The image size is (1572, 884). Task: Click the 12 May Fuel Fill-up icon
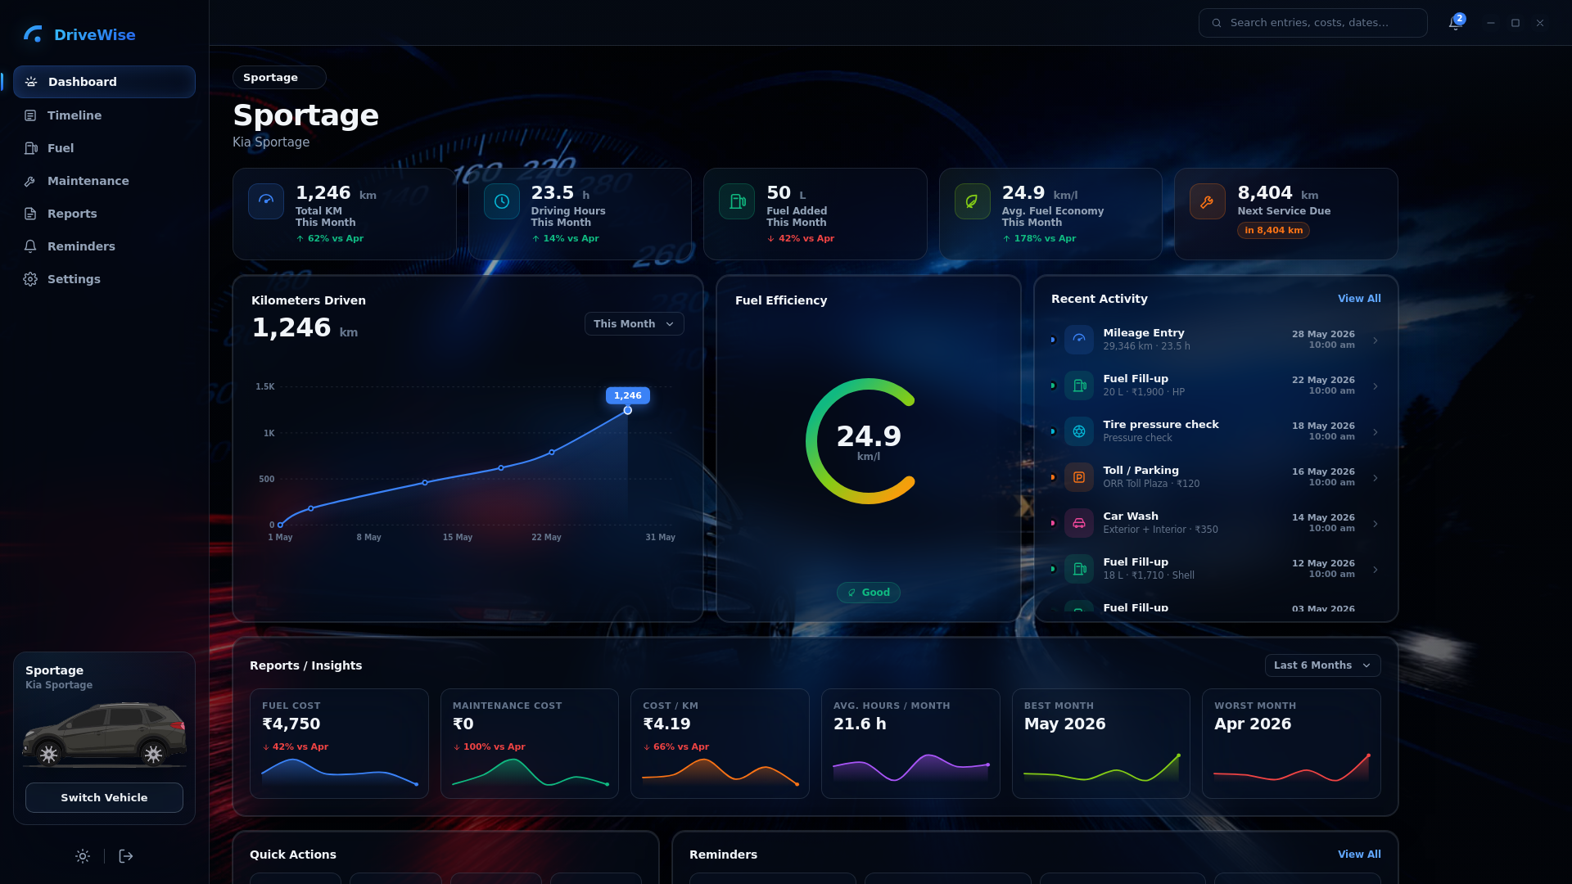tap(1079, 569)
